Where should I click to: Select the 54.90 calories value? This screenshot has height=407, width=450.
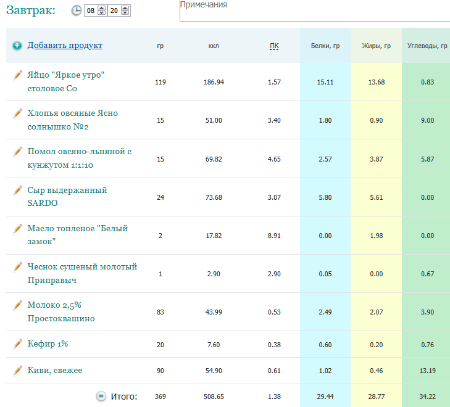click(x=214, y=371)
